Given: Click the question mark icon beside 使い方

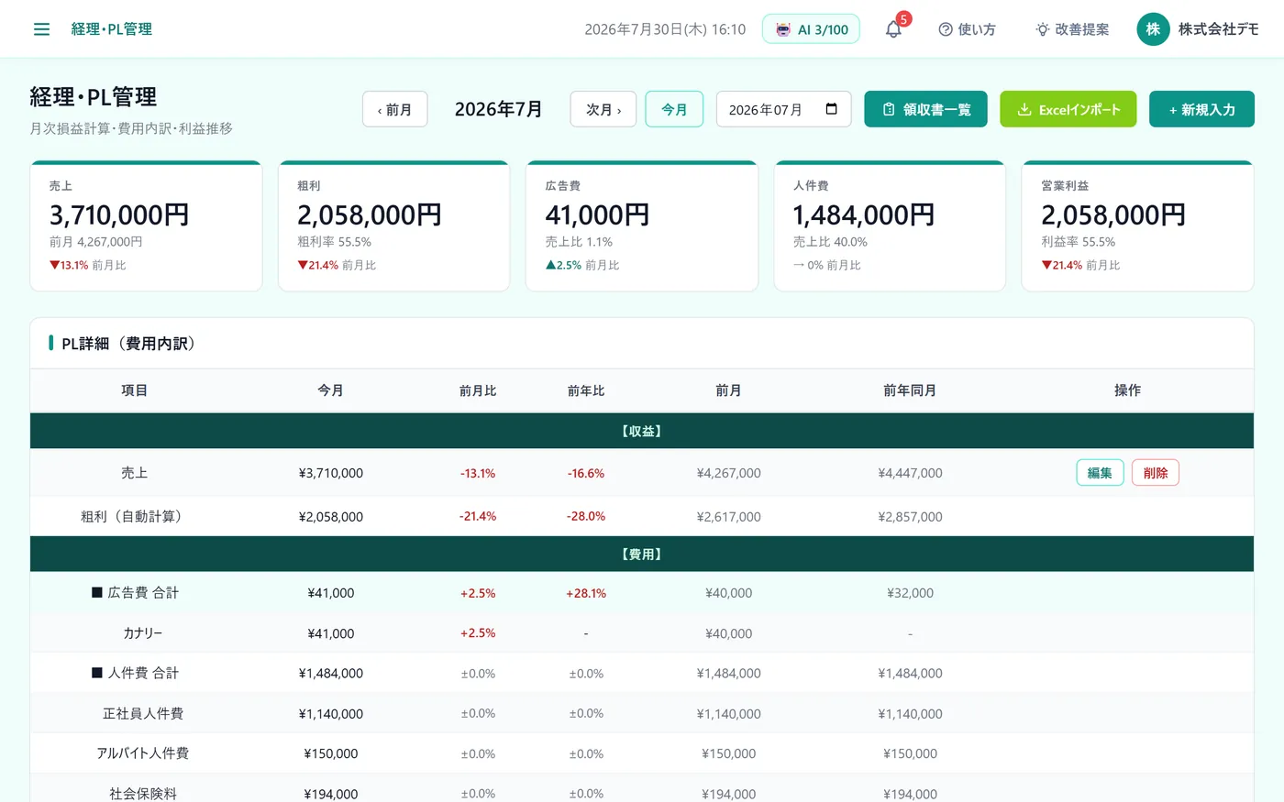Looking at the screenshot, I should pos(946,29).
